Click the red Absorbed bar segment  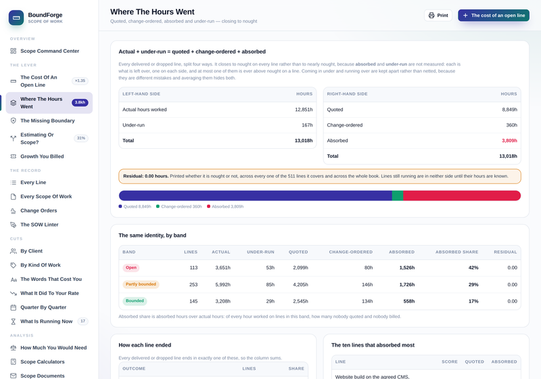[x=462, y=196]
